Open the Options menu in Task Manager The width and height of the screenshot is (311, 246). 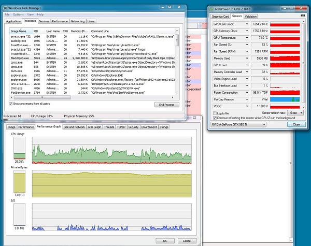18,15
